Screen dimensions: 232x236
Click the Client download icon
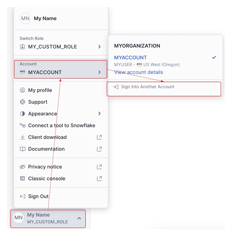(x=23, y=137)
